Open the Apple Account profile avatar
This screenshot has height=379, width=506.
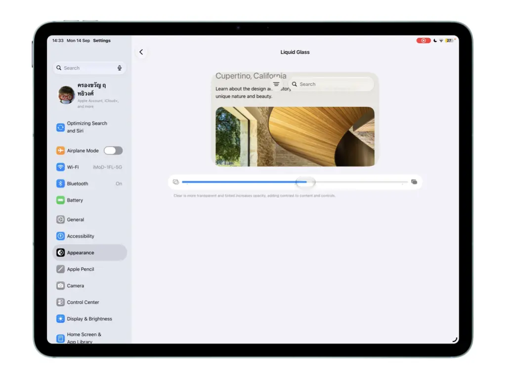[x=67, y=95]
